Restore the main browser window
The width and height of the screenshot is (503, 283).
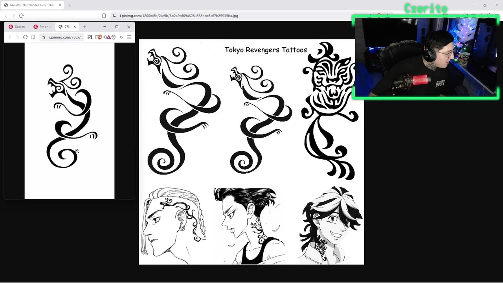[x=485, y=5]
